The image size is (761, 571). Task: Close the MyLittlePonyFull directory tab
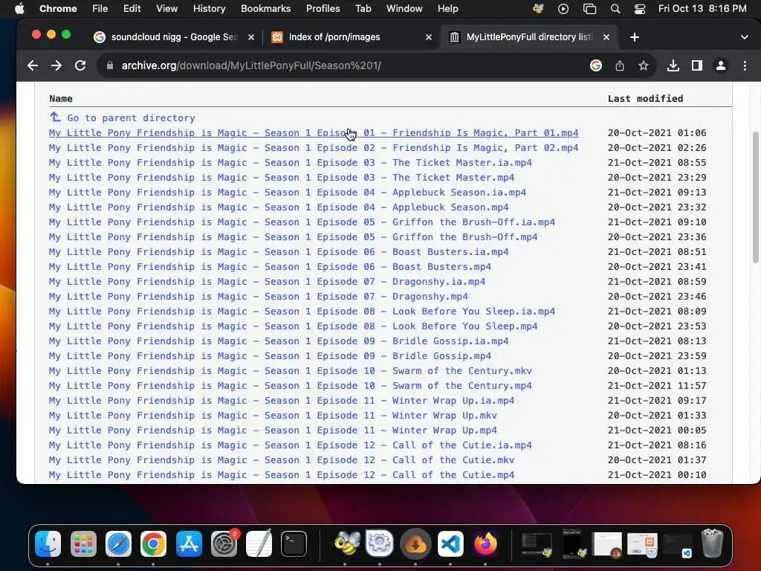(606, 37)
